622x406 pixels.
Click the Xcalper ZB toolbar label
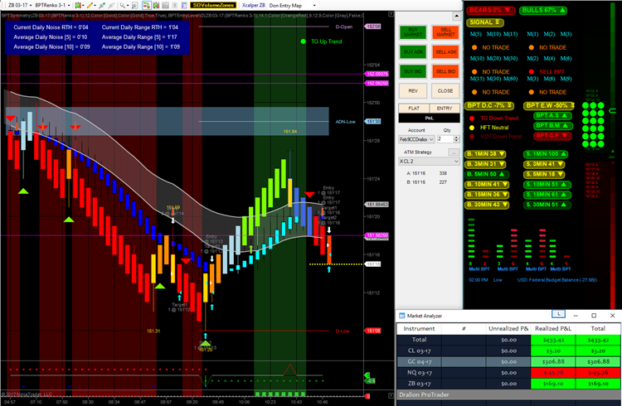pos(253,6)
